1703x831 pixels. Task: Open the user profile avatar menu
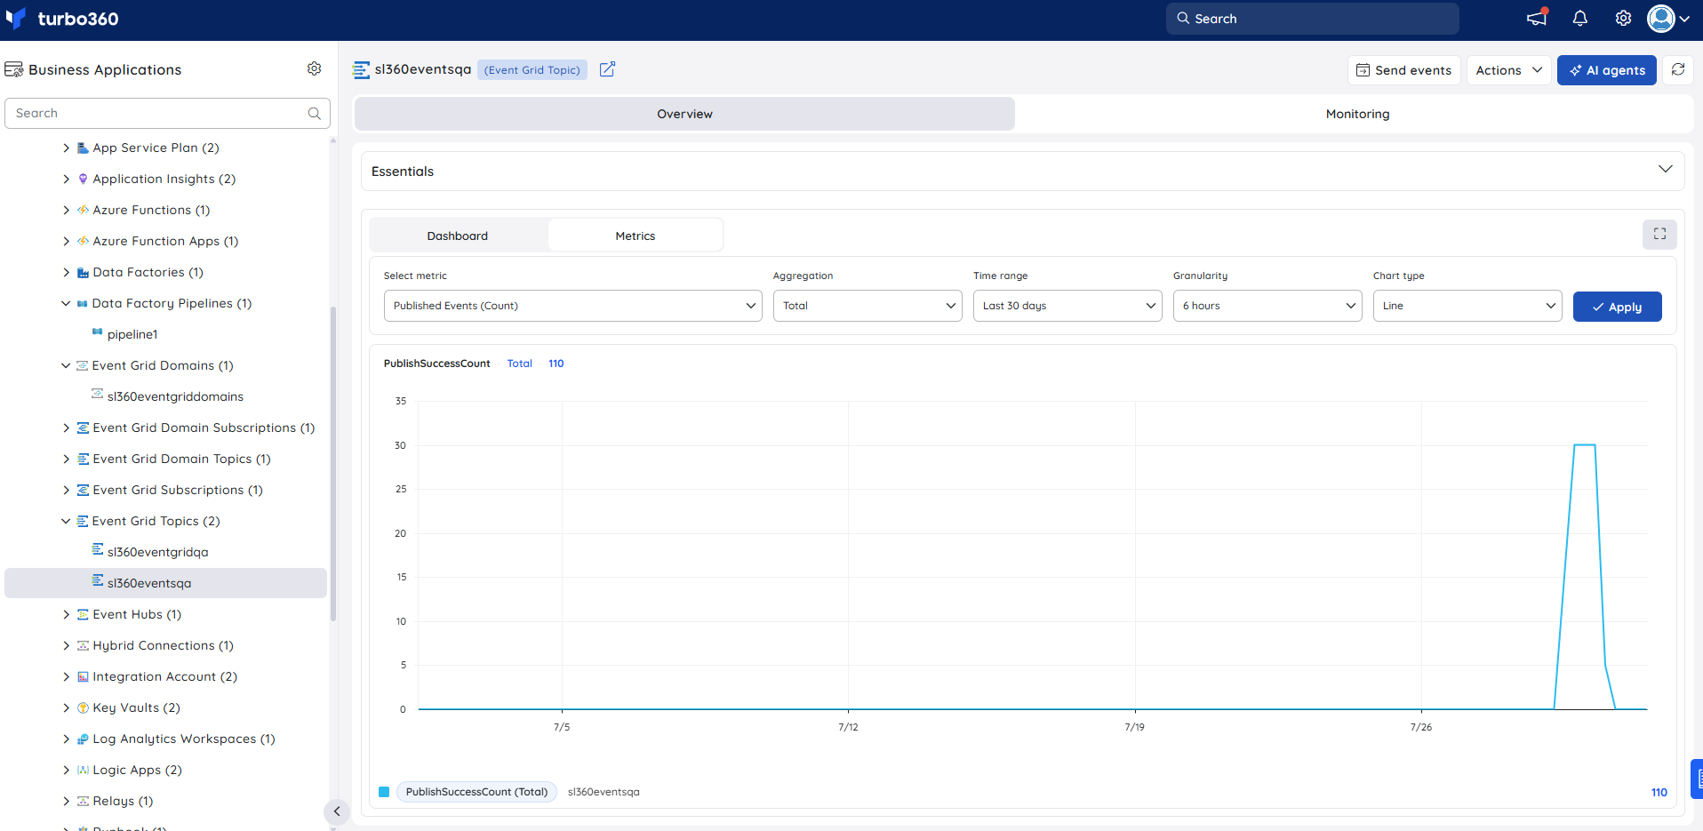(1668, 19)
